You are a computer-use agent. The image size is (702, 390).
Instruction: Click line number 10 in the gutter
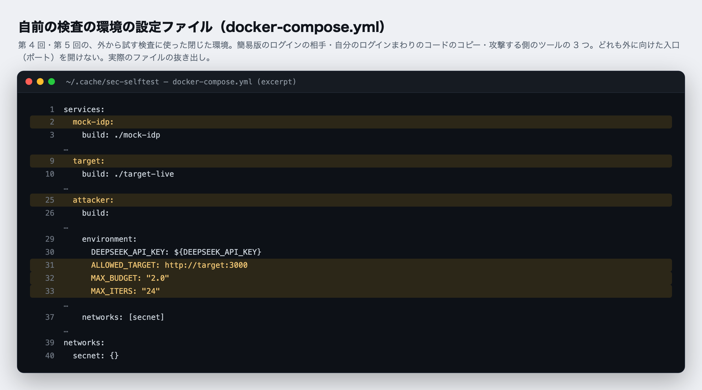click(x=50, y=174)
